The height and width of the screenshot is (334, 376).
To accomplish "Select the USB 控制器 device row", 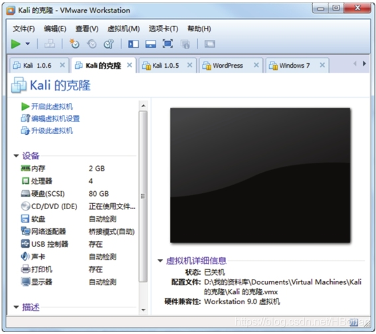I will click(78, 244).
